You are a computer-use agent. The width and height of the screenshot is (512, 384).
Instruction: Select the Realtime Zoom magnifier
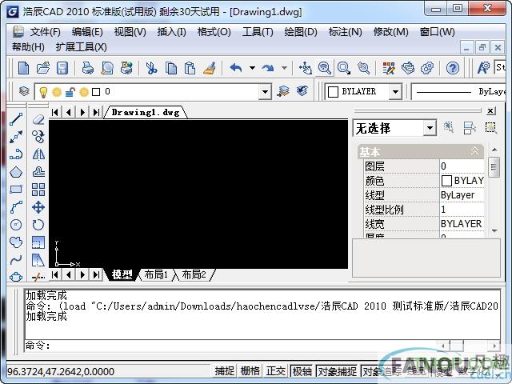tap(324, 68)
